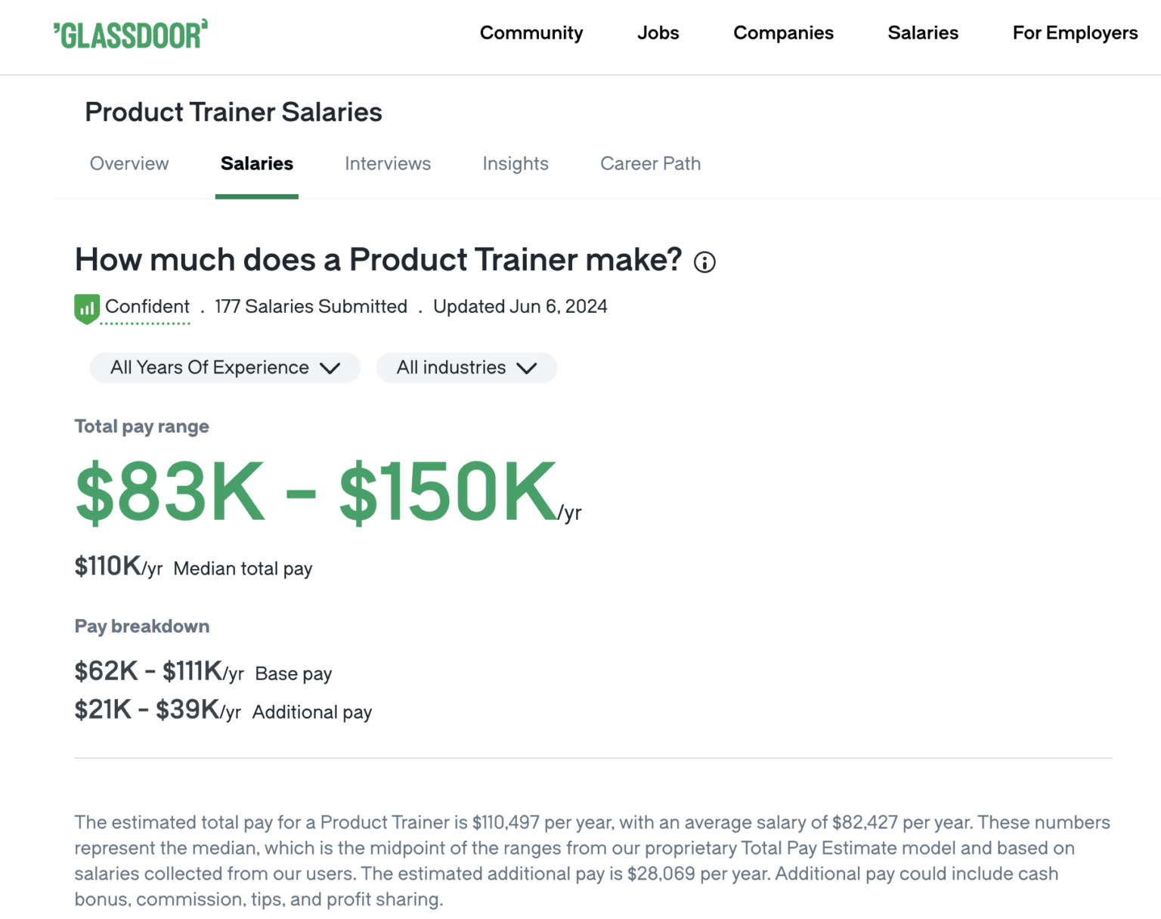Open the Interviews tab
The height and width of the screenshot is (919, 1161).
coord(387,163)
